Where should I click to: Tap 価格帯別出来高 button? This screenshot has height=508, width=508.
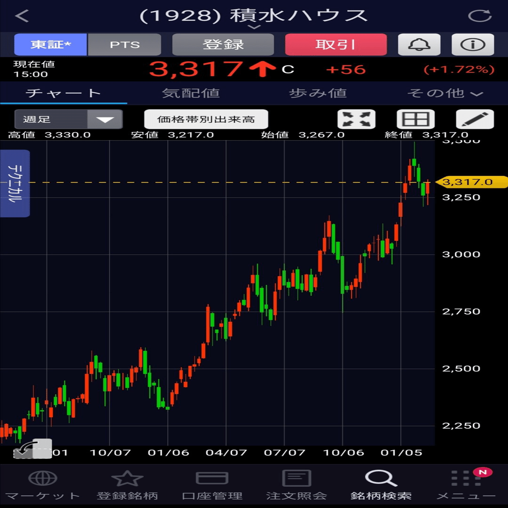pyautogui.click(x=206, y=119)
